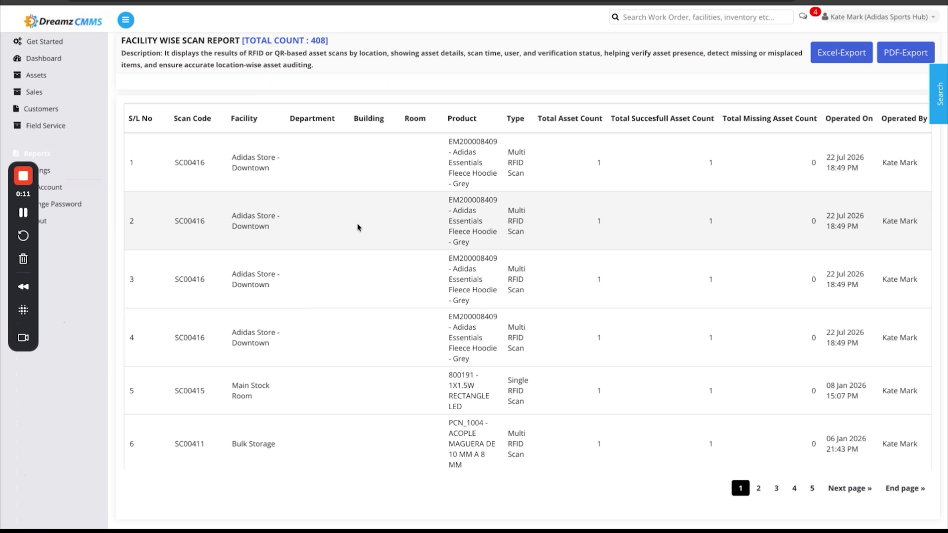Click the rewind double-arrow icon
The width and height of the screenshot is (948, 533).
[23, 286]
